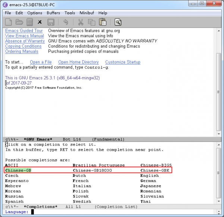Screen dimensions: 224x217
Task: Select the Italian completion
Action: point(82,186)
